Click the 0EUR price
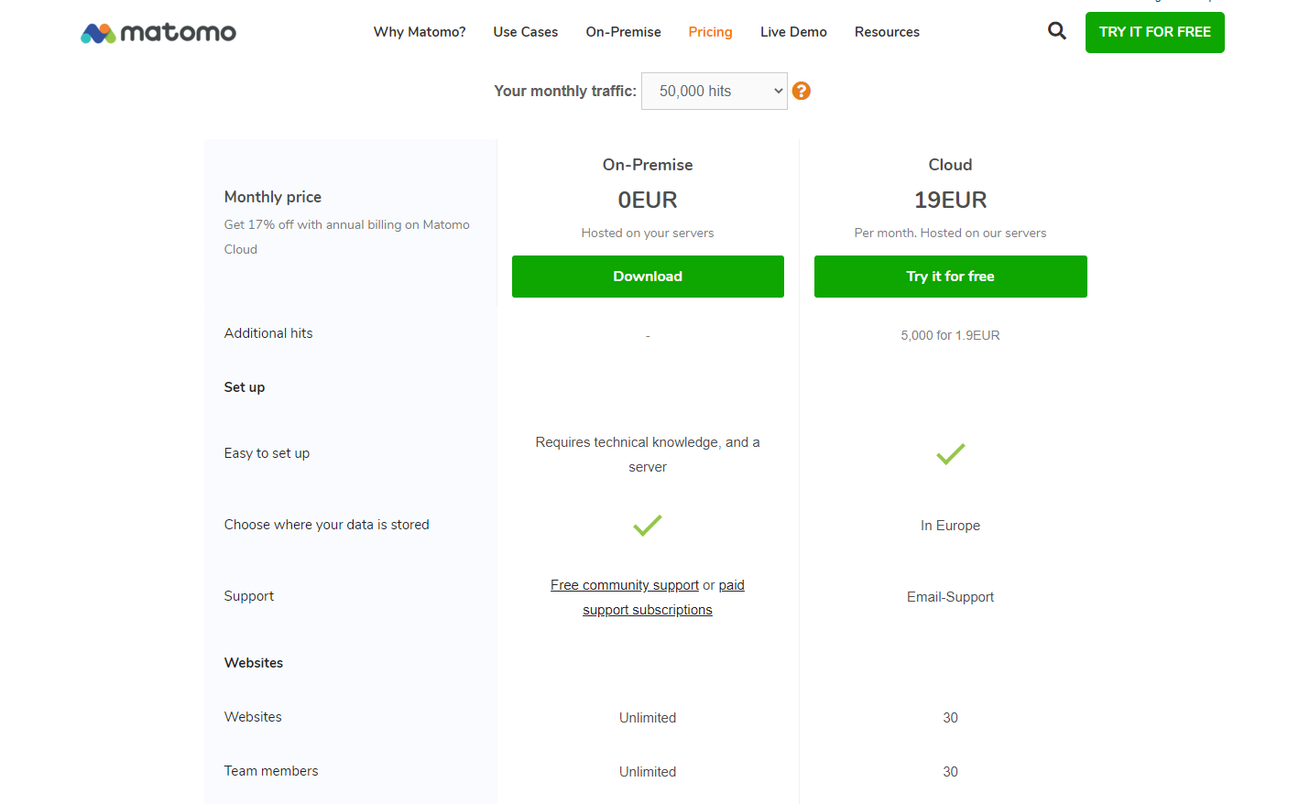Image resolution: width=1299 pixels, height=804 pixels. [x=648, y=200]
